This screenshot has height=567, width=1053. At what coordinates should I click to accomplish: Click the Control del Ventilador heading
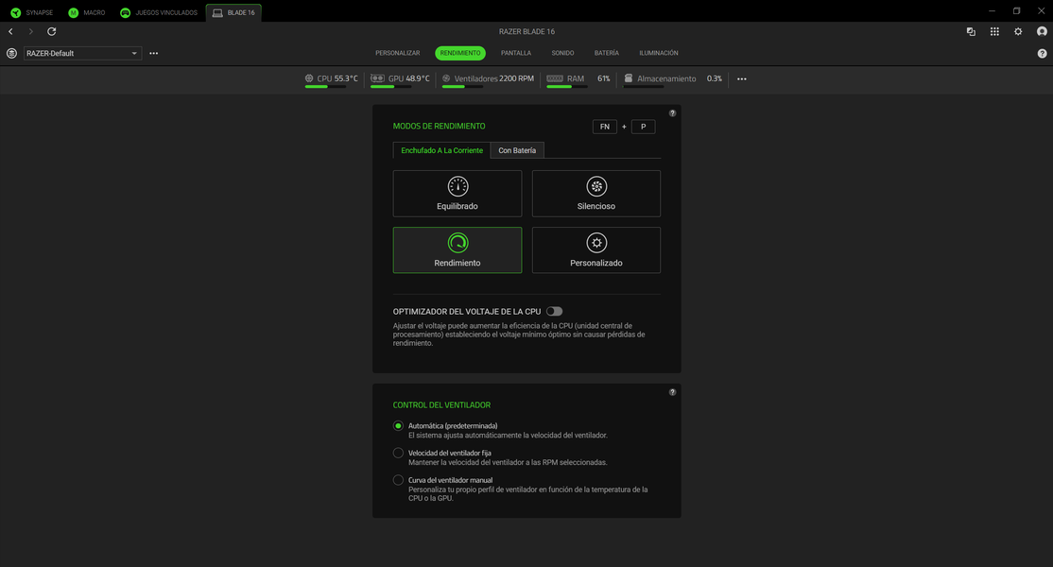tap(441, 405)
